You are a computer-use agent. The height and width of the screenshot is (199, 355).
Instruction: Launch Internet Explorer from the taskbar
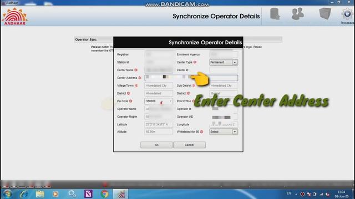[x=24, y=194]
